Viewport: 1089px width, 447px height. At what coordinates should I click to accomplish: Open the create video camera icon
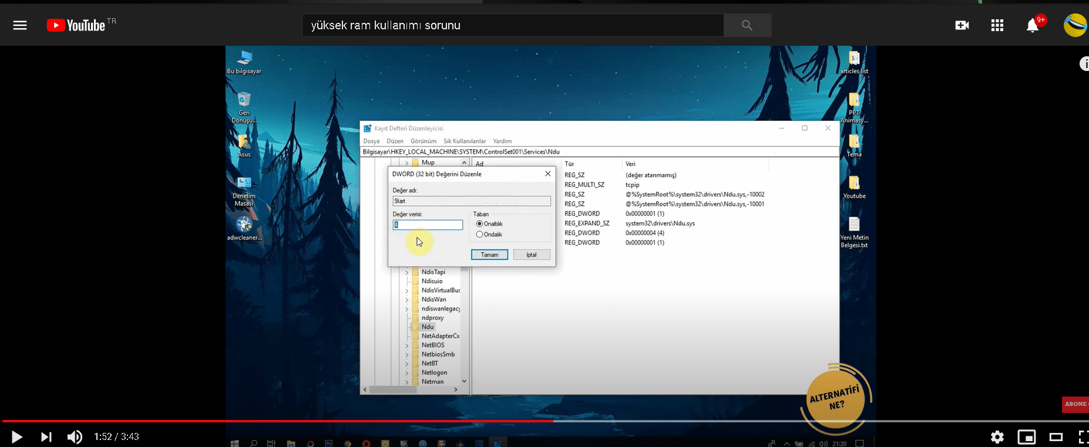click(962, 25)
